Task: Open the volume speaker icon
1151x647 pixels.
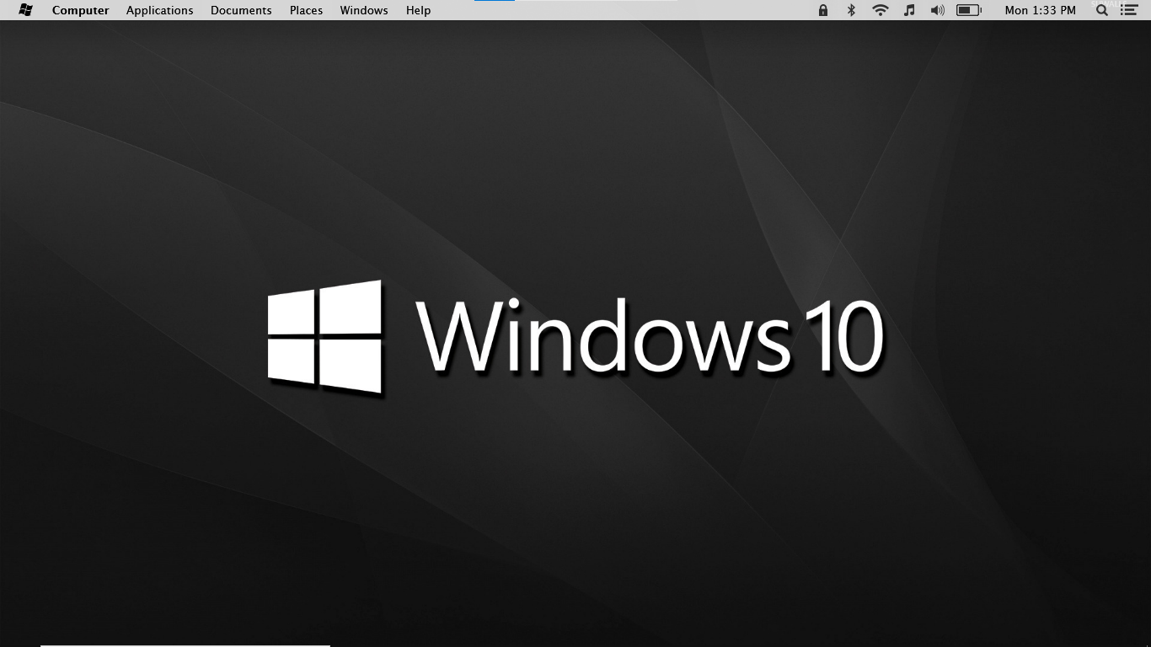Action: [937, 10]
